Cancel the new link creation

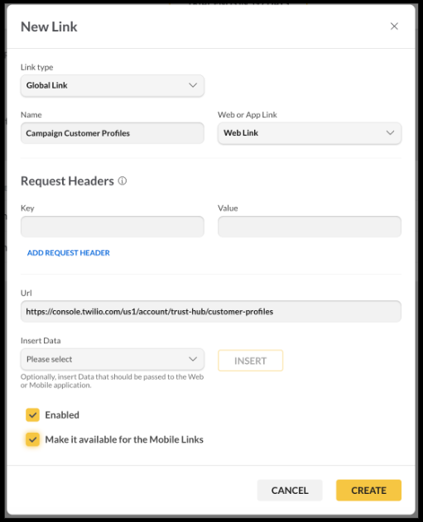290,491
